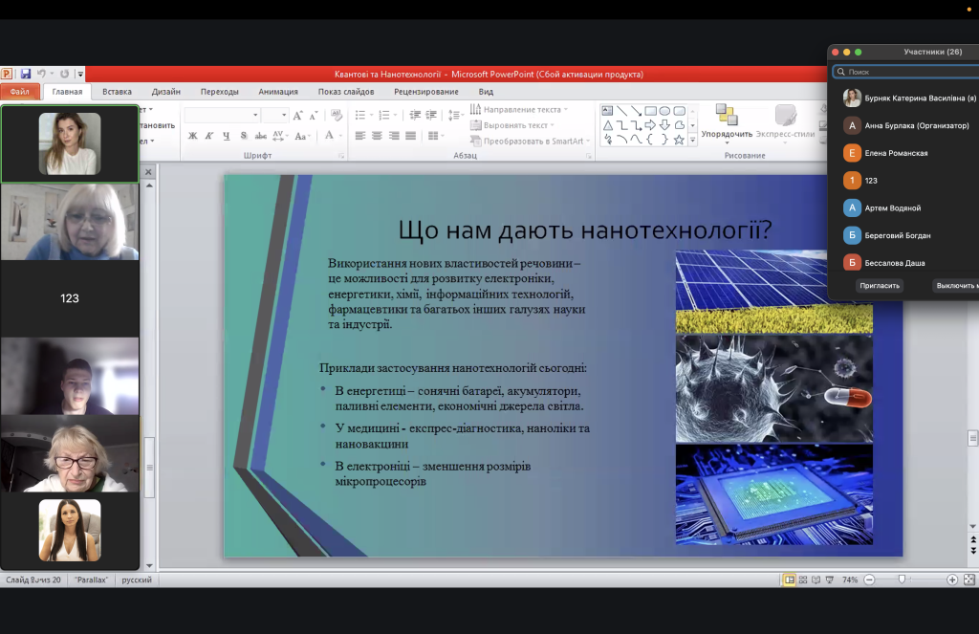The image size is (979, 634).
Task: Center-align text with the alignment icon
Action: coord(377,136)
